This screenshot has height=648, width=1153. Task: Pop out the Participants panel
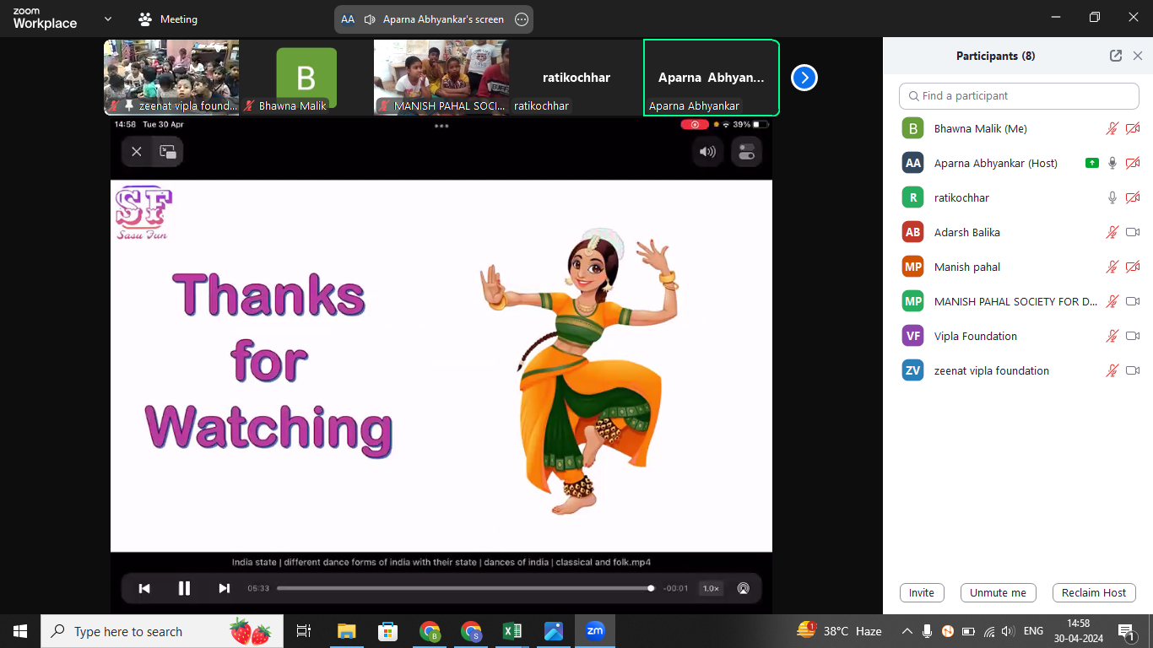(x=1116, y=56)
